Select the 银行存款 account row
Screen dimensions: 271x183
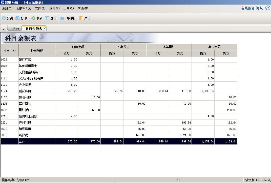coord(25,59)
